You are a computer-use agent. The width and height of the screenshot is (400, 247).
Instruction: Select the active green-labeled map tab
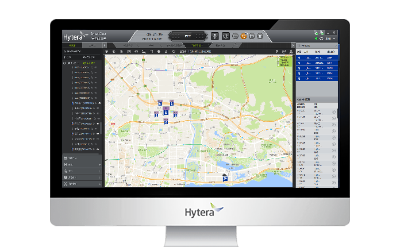point(197,45)
